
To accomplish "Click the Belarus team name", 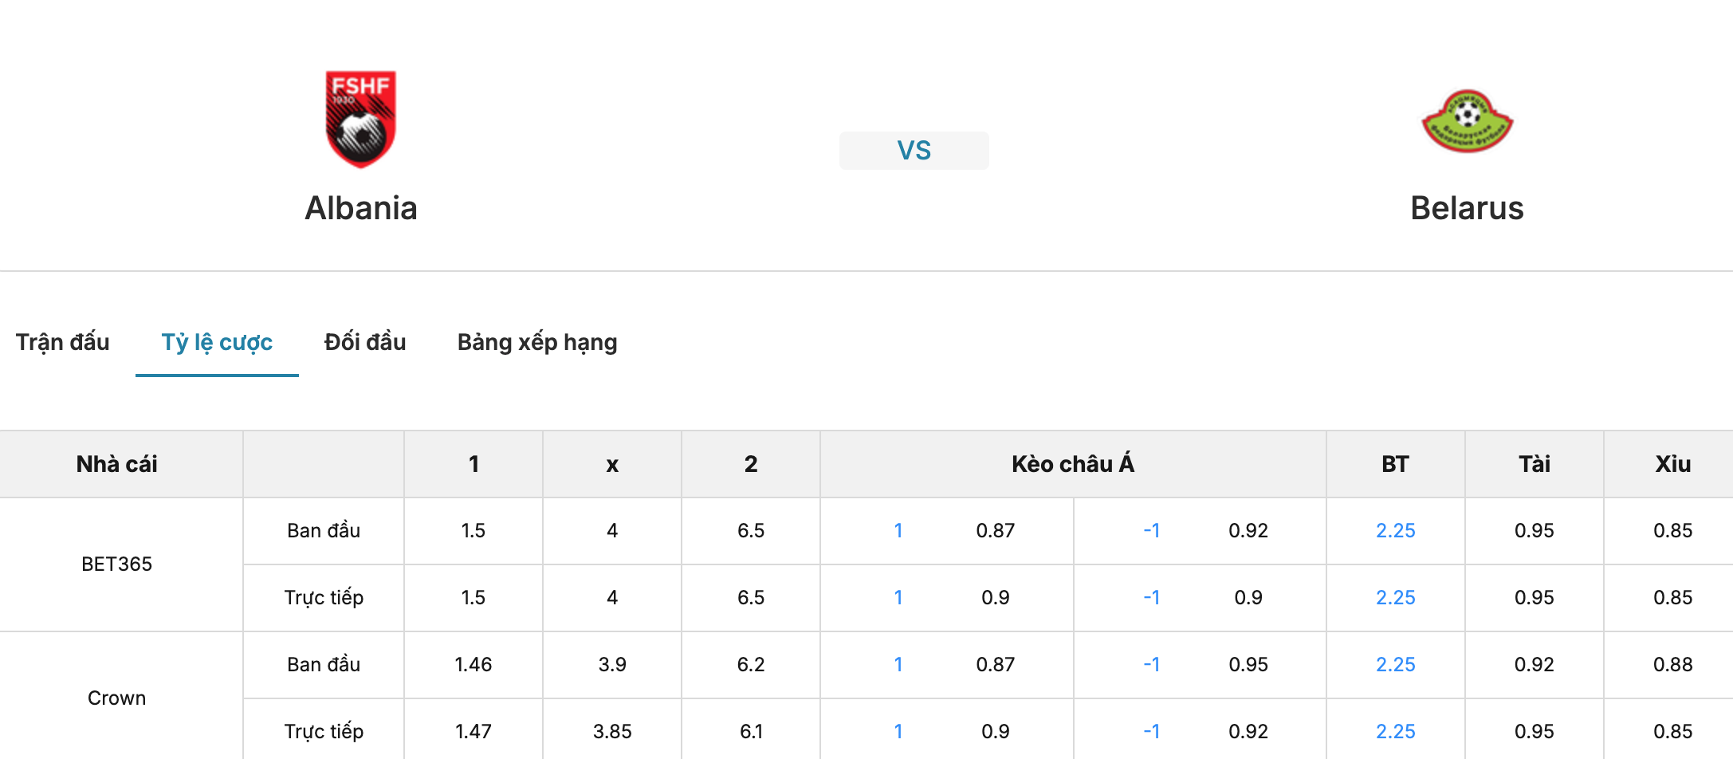I will (1467, 208).
